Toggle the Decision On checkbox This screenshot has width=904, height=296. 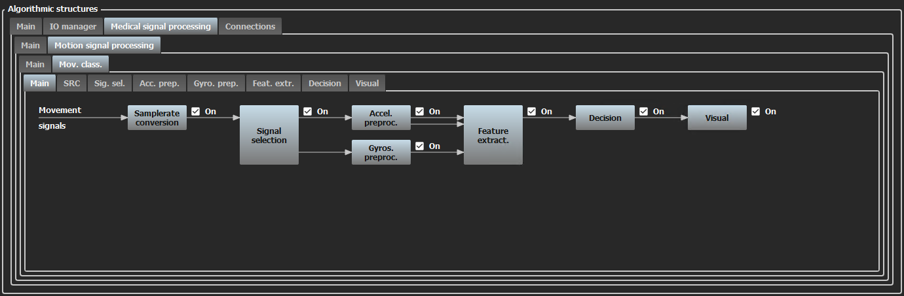tap(644, 112)
